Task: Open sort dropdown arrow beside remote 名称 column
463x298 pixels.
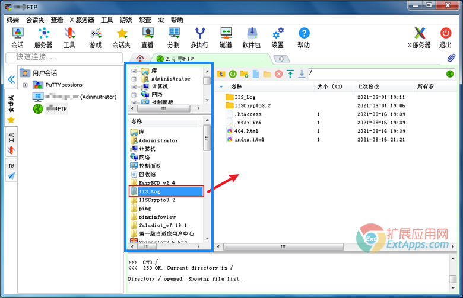Action: tap(221, 86)
